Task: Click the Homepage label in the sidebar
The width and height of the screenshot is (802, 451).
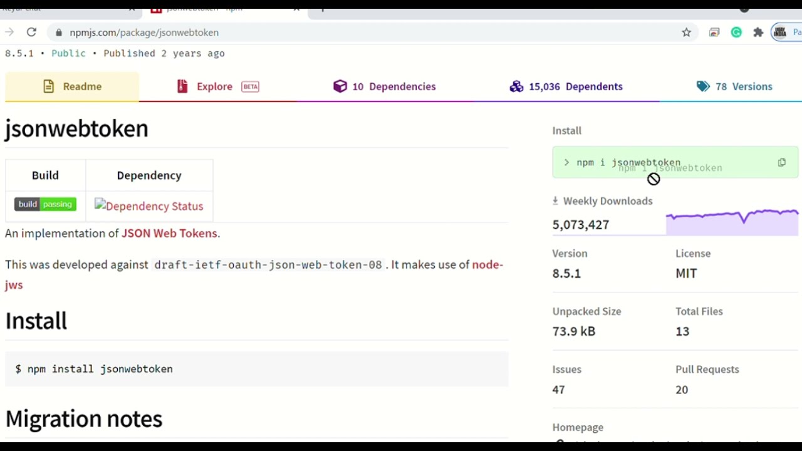Action: tap(578, 427)
